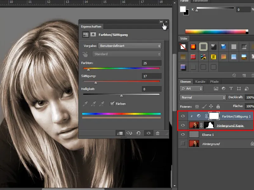
Task: Hide the Farbton/Sättigung 1 layer
Action: pyautogui.click(x=183, y=116)
